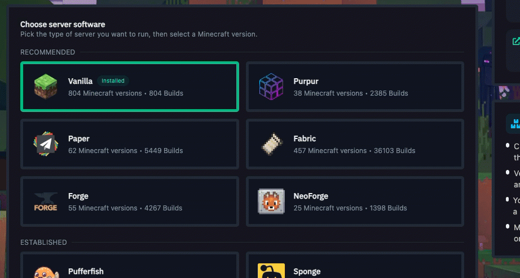
Task: Pick the Fabric server software name
Action: point(305,139)
